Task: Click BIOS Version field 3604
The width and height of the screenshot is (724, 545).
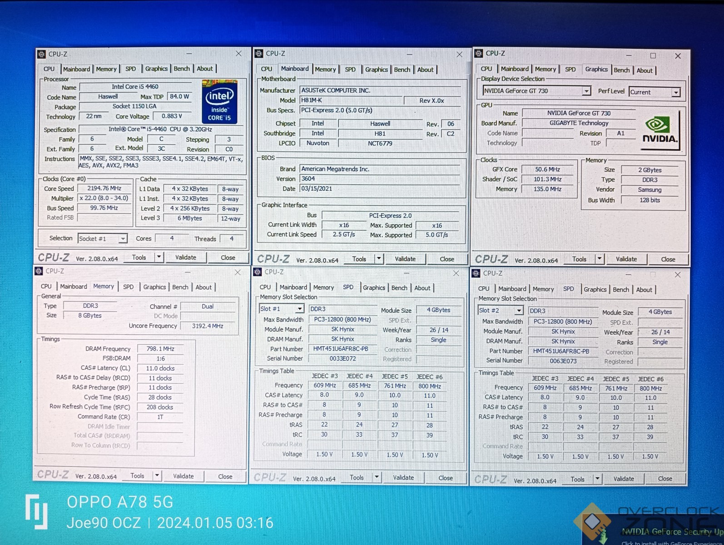Action: 381,178
